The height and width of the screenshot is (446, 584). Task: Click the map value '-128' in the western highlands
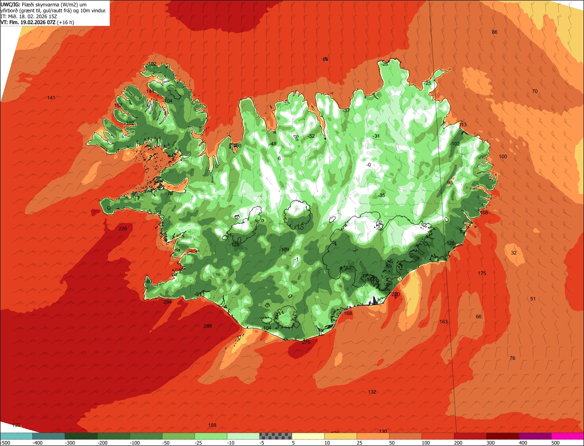(x=235, y=244)
